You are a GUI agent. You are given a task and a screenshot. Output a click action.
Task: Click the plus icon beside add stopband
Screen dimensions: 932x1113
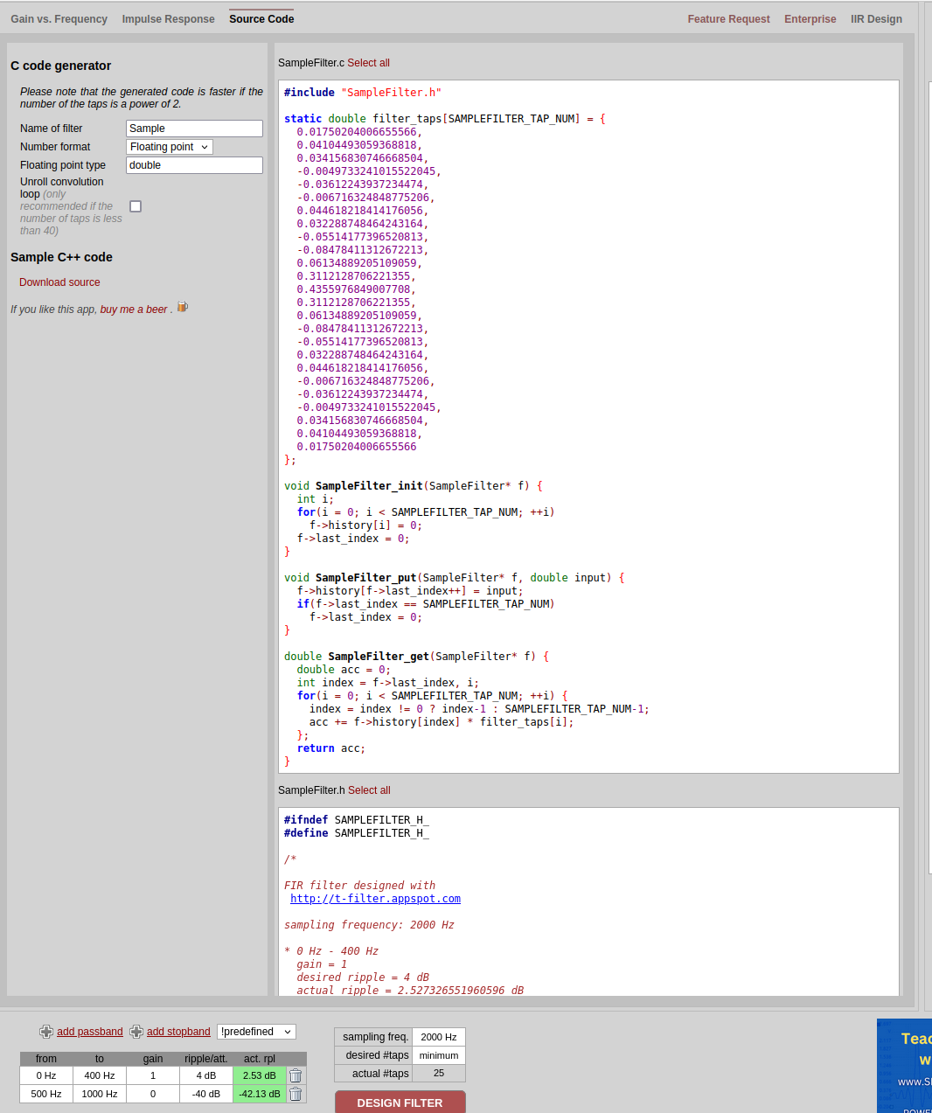pos(136,1032)
